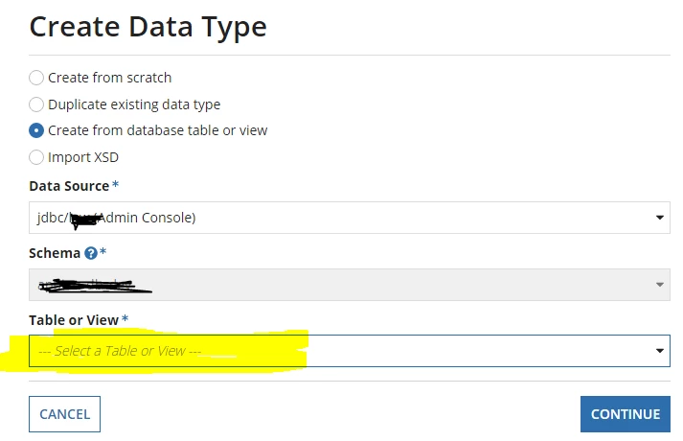Screen dimensions: 683x441
Task: Click the 'Create from database table or view' text
Action: pos(158,130)
